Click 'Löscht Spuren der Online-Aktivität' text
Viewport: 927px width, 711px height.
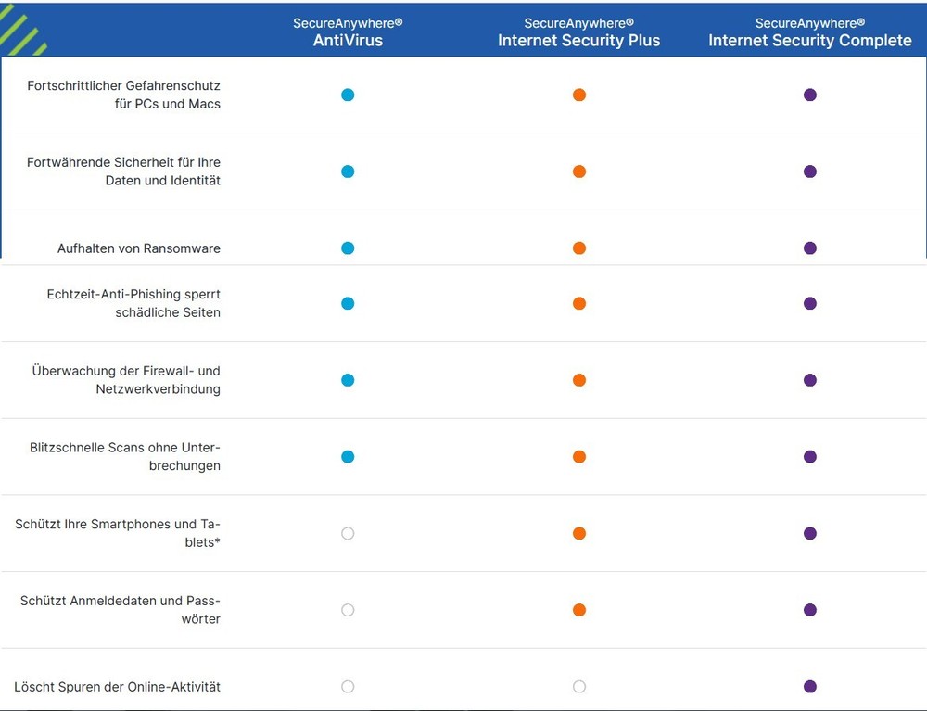[x=118, y=687]
